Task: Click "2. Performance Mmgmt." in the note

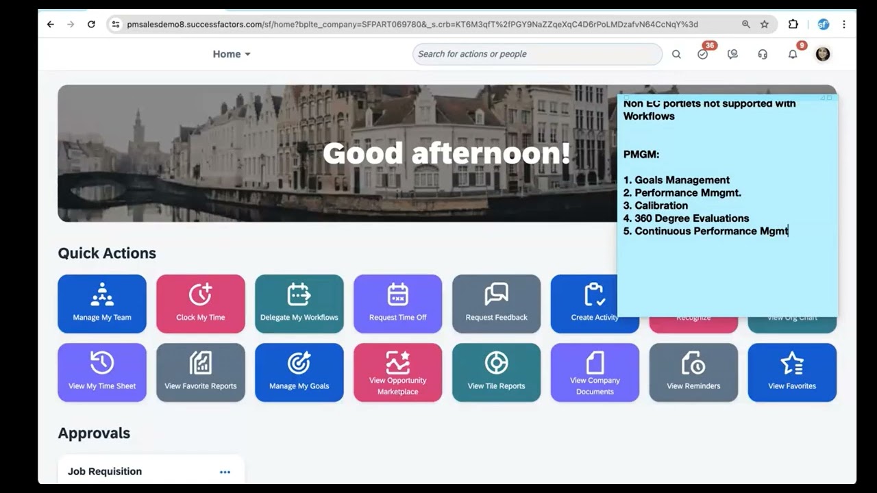Action: click(682, 193)
